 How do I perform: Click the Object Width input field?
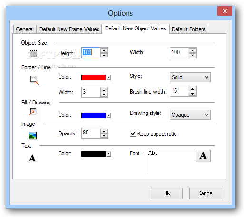pos(179,53)
